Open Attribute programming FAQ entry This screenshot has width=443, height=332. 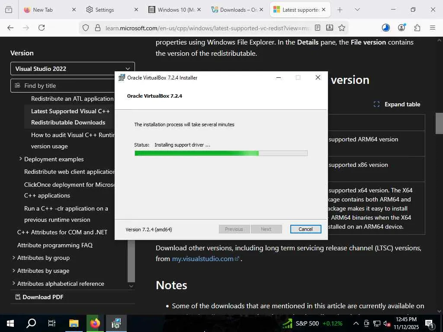point(55,245)
